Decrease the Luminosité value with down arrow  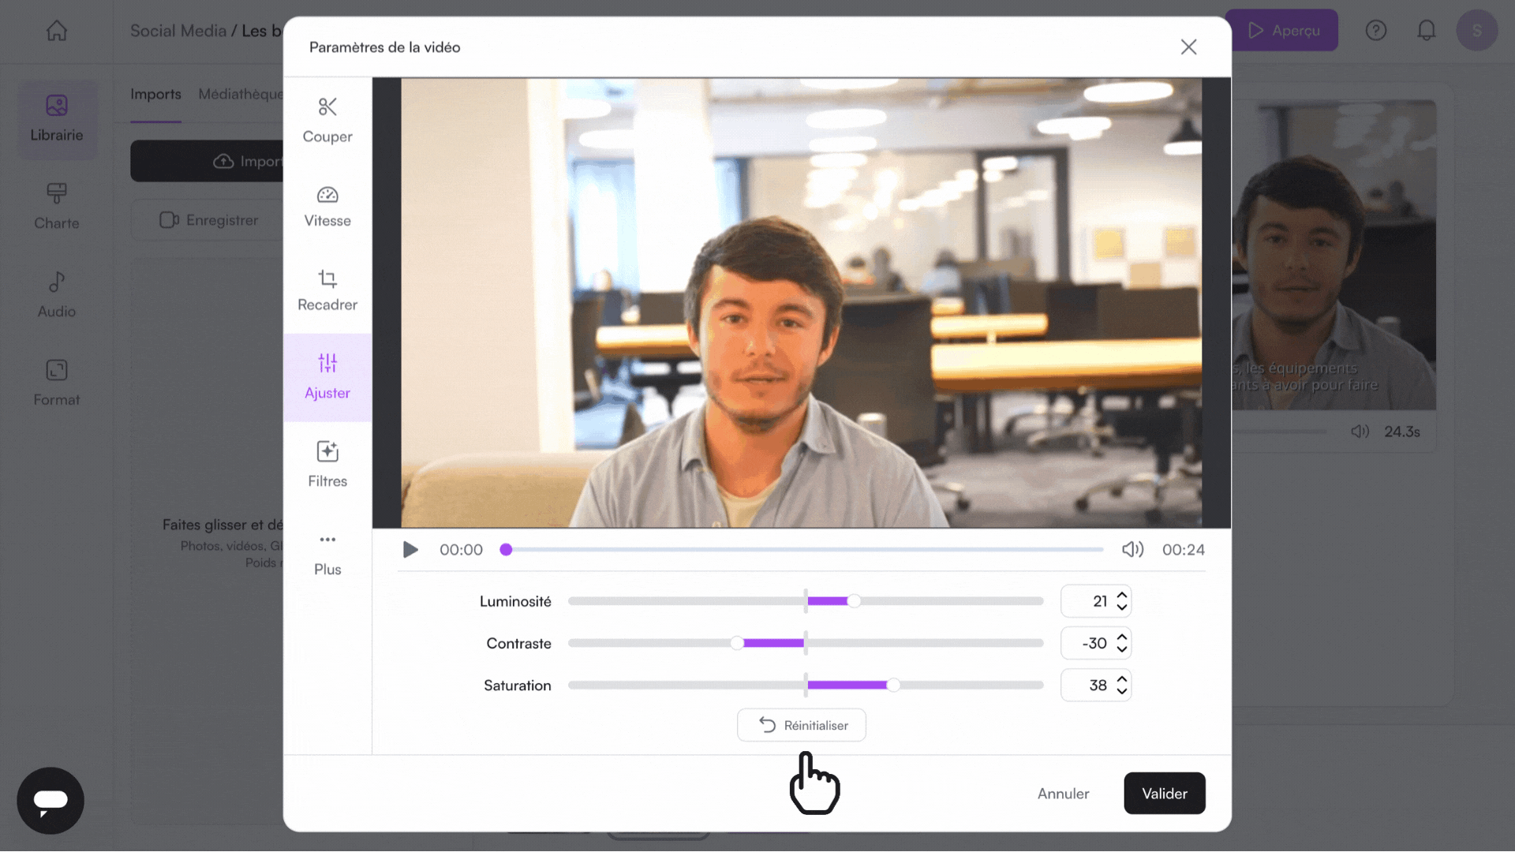pyautogui.click(x=1122, y=607)
